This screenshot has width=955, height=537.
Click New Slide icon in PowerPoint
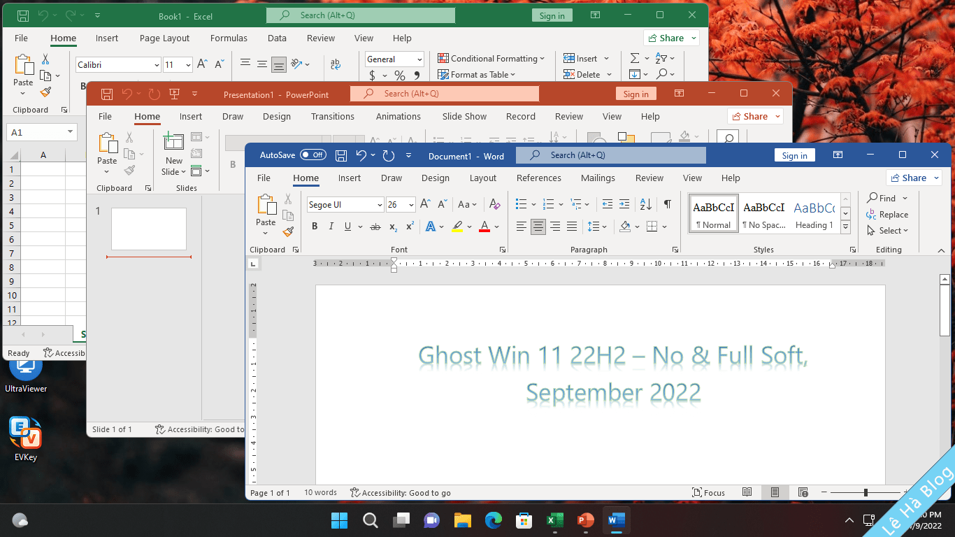pyautogui.click(x=173, y=141)
